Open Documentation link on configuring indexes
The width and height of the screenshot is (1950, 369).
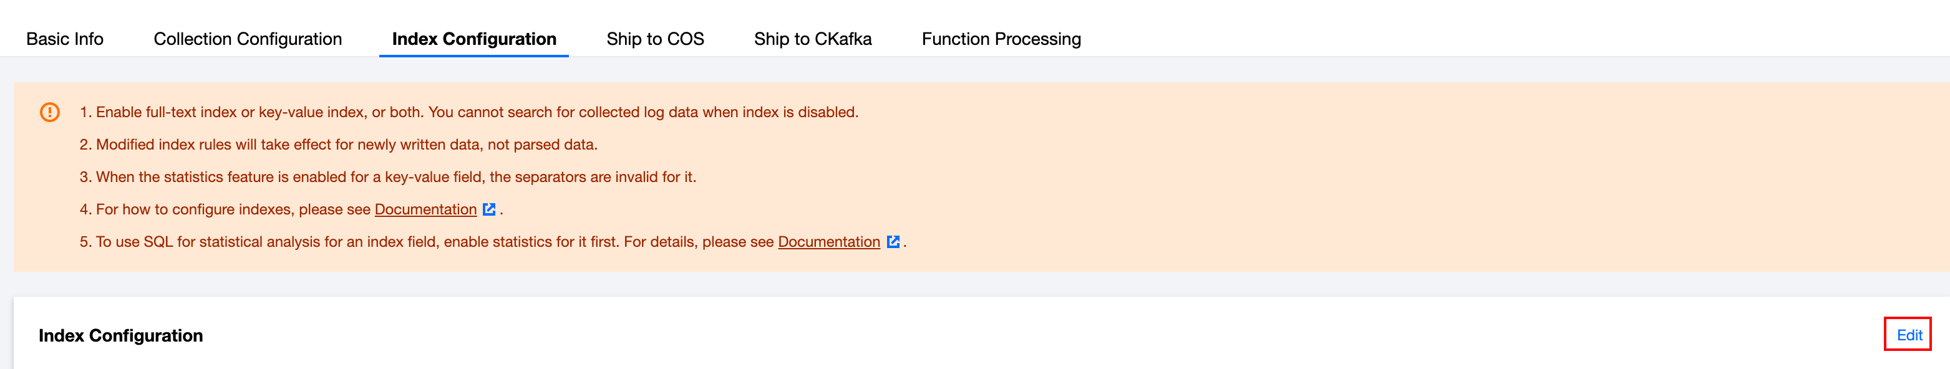425,209
